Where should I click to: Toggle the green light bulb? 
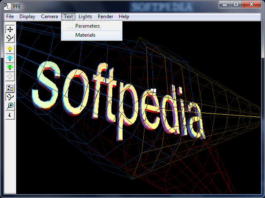click(x=10, y=67)
